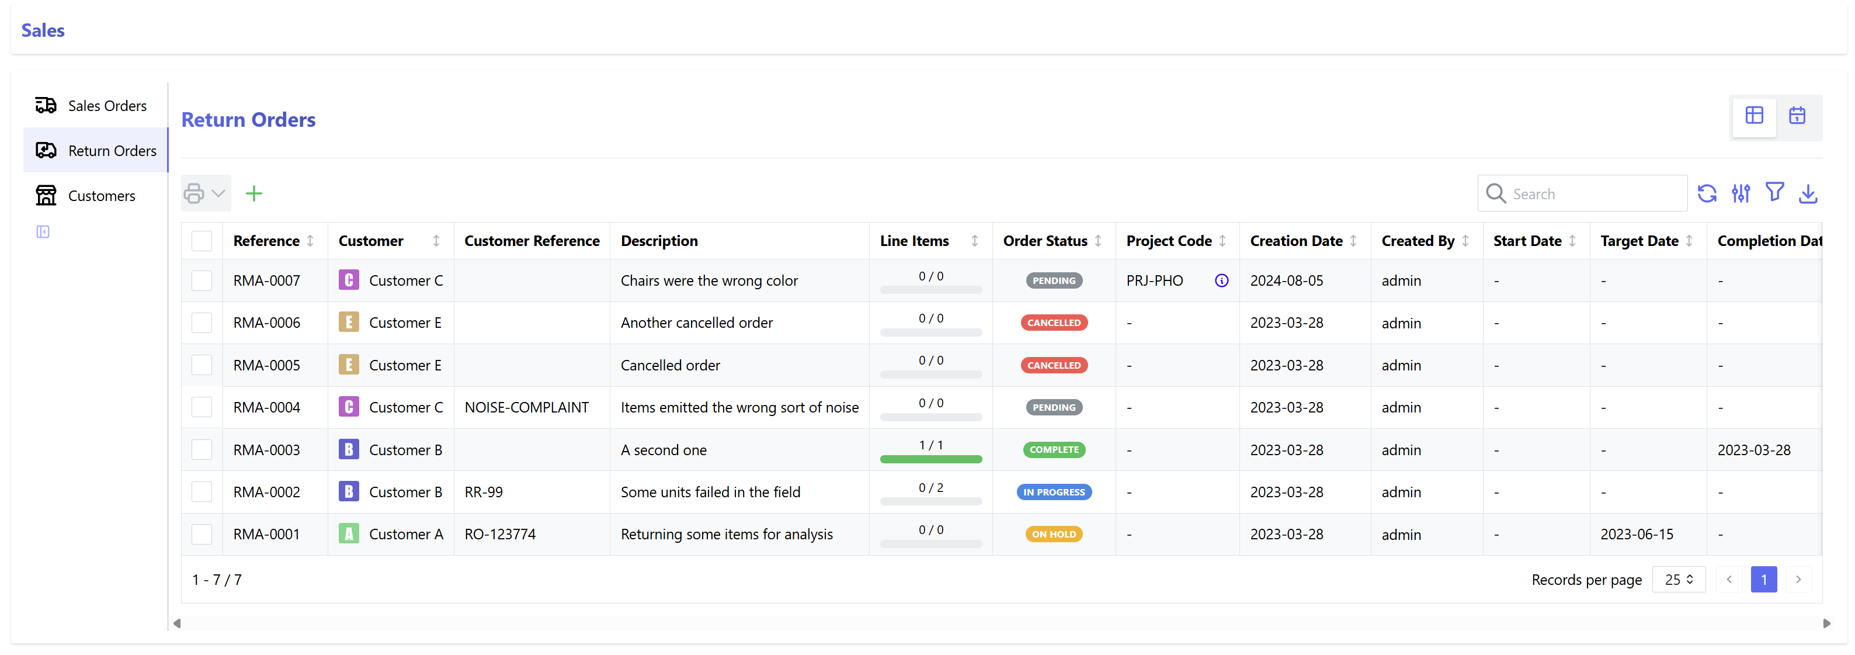The image size is (1855, 655).
Task: Open the table filters funnel icon
Action: 1774,192
